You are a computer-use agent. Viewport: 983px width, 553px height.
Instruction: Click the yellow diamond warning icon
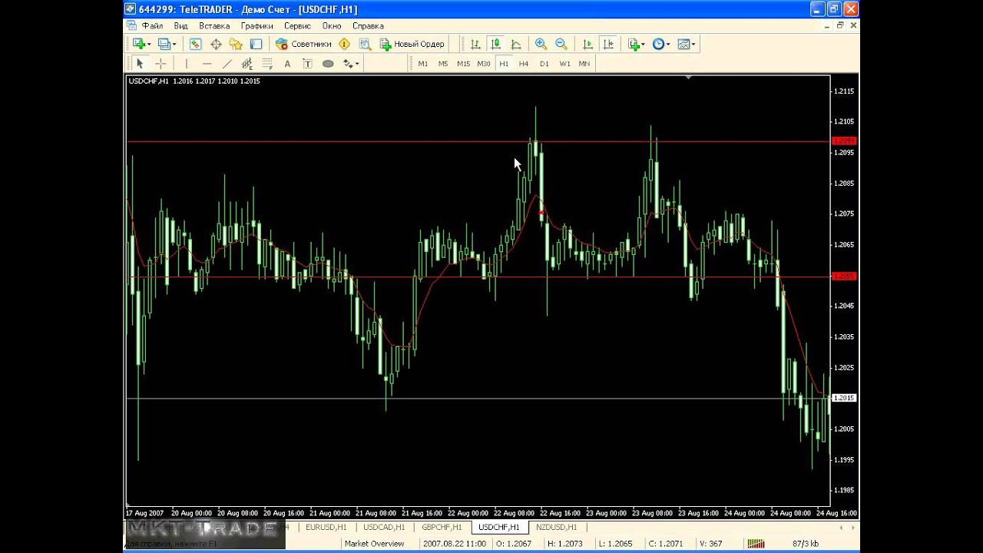344,44
